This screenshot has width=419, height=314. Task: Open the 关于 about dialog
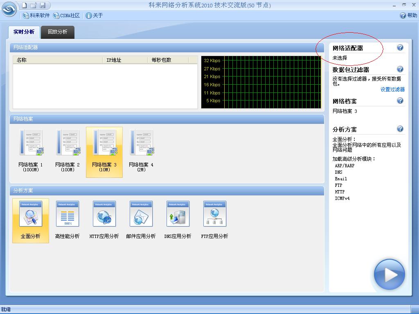pos(94,16)
